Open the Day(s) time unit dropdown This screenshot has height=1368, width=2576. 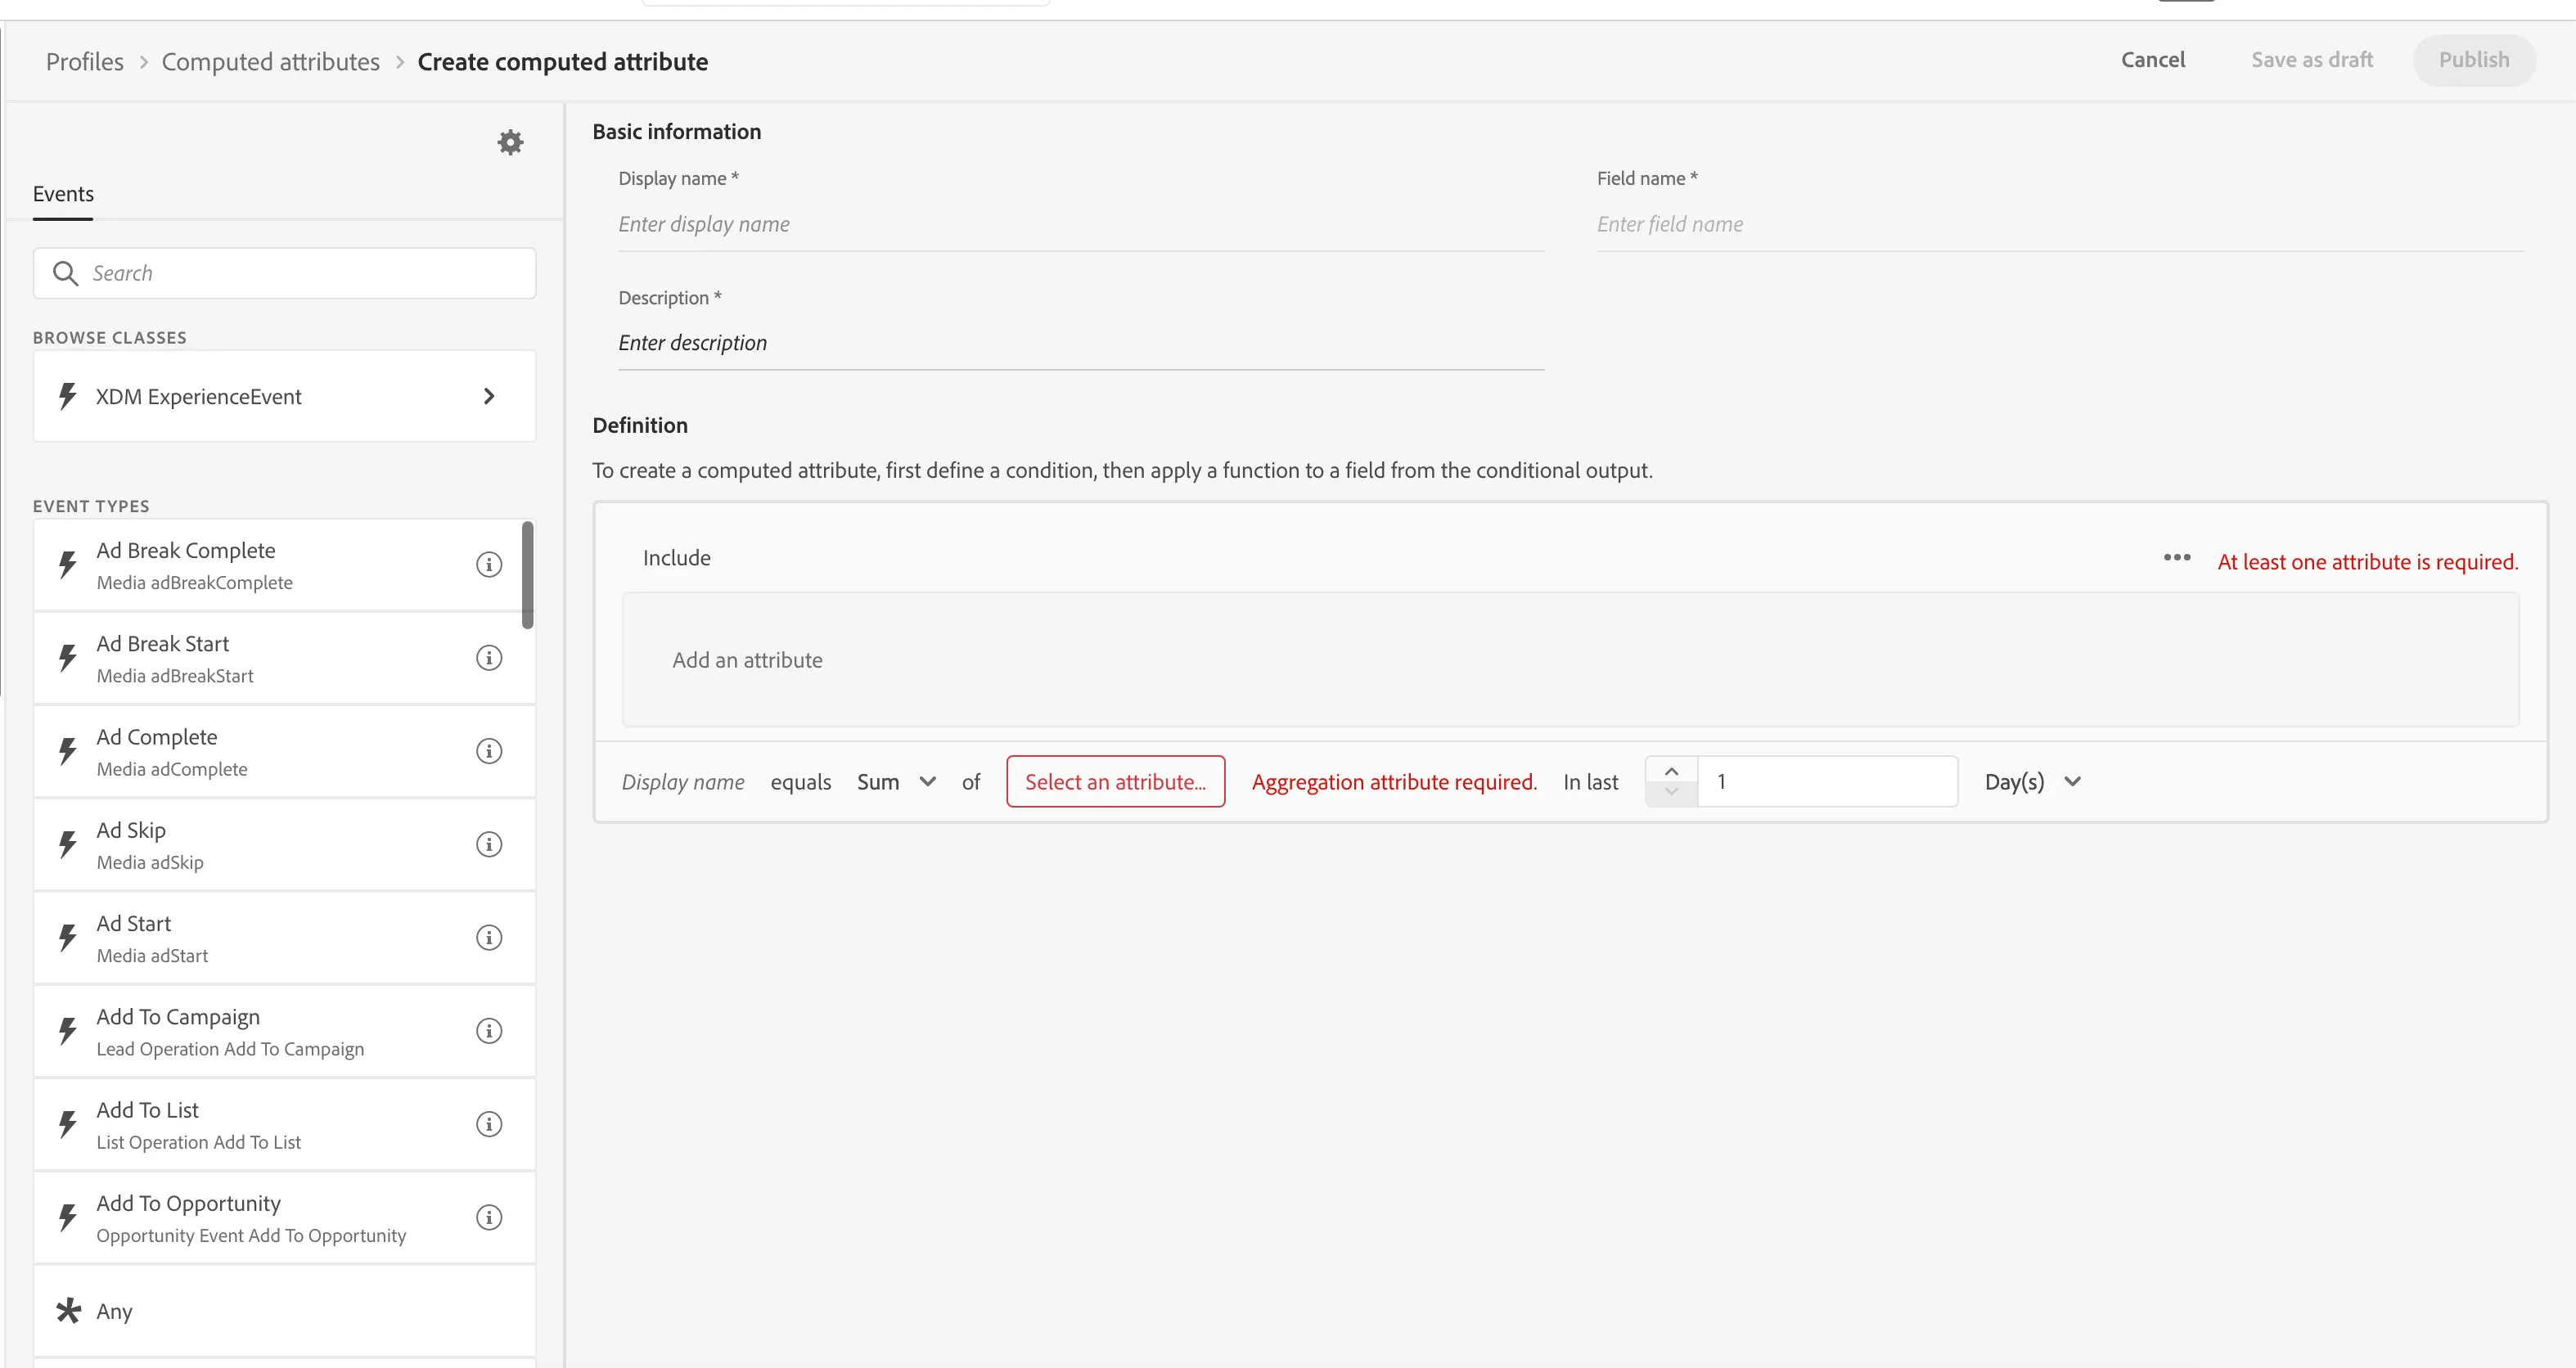coord(2033,782)
